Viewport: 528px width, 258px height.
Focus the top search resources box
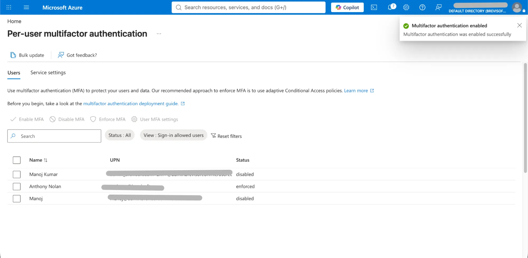coord(249,7)
